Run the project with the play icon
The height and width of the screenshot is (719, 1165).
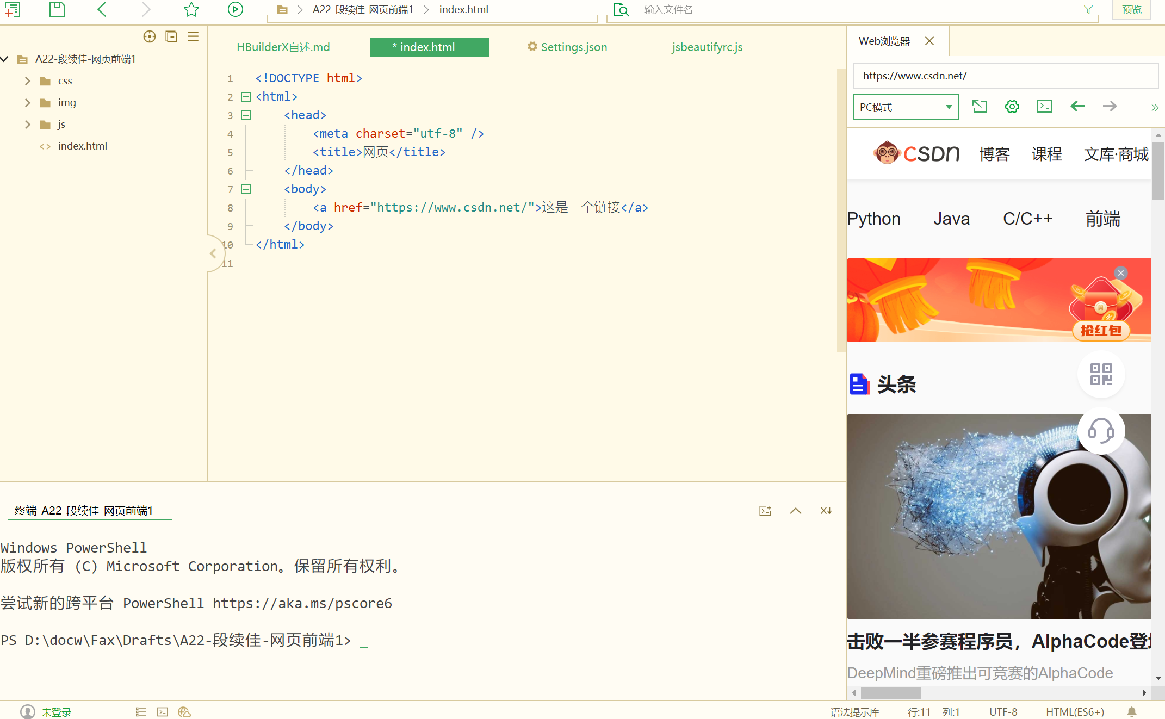coord(235,9)
